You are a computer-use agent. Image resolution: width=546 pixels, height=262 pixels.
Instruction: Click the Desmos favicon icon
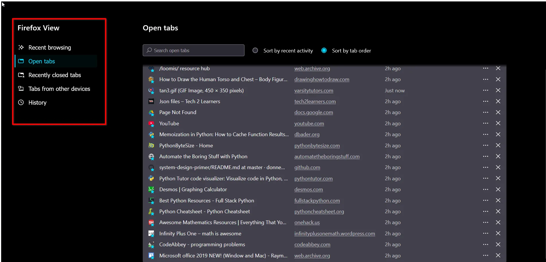pos(151,189)
